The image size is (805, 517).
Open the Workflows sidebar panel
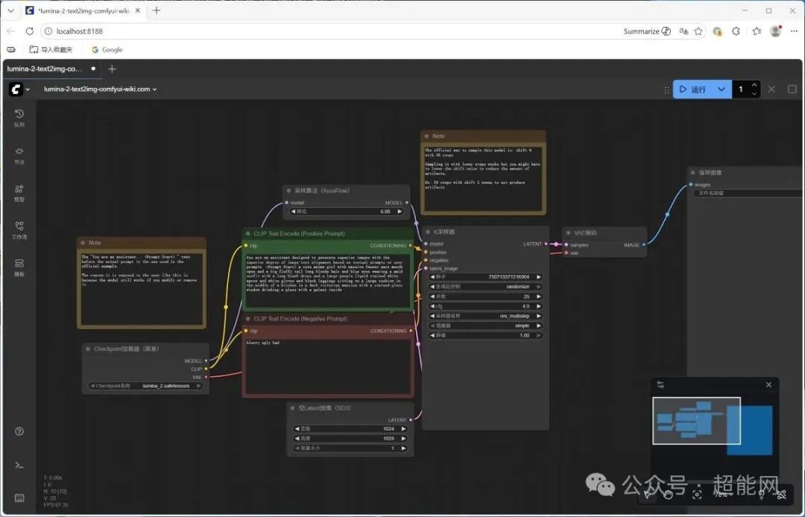tap(19, 229)
